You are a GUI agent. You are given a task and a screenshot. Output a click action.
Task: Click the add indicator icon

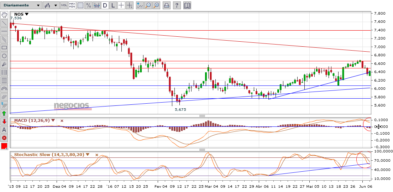pos(140,5)
